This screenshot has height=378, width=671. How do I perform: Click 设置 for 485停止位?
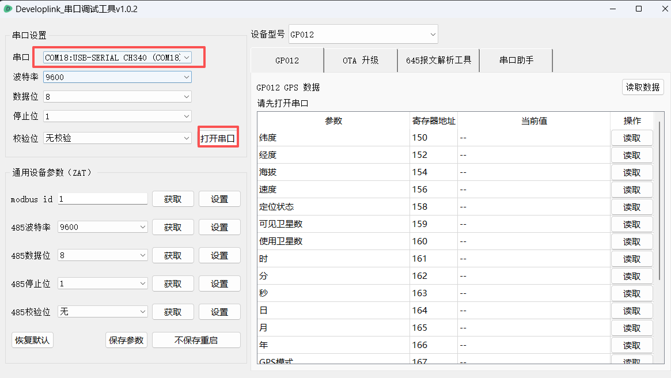[x=219, y=284]
